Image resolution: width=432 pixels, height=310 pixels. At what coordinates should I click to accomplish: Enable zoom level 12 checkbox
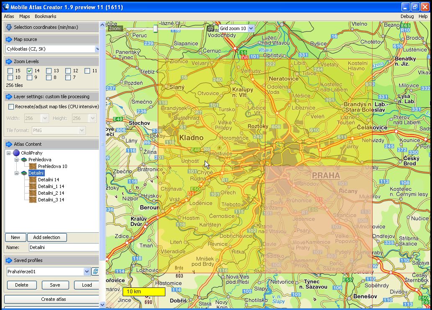[68, 71]
